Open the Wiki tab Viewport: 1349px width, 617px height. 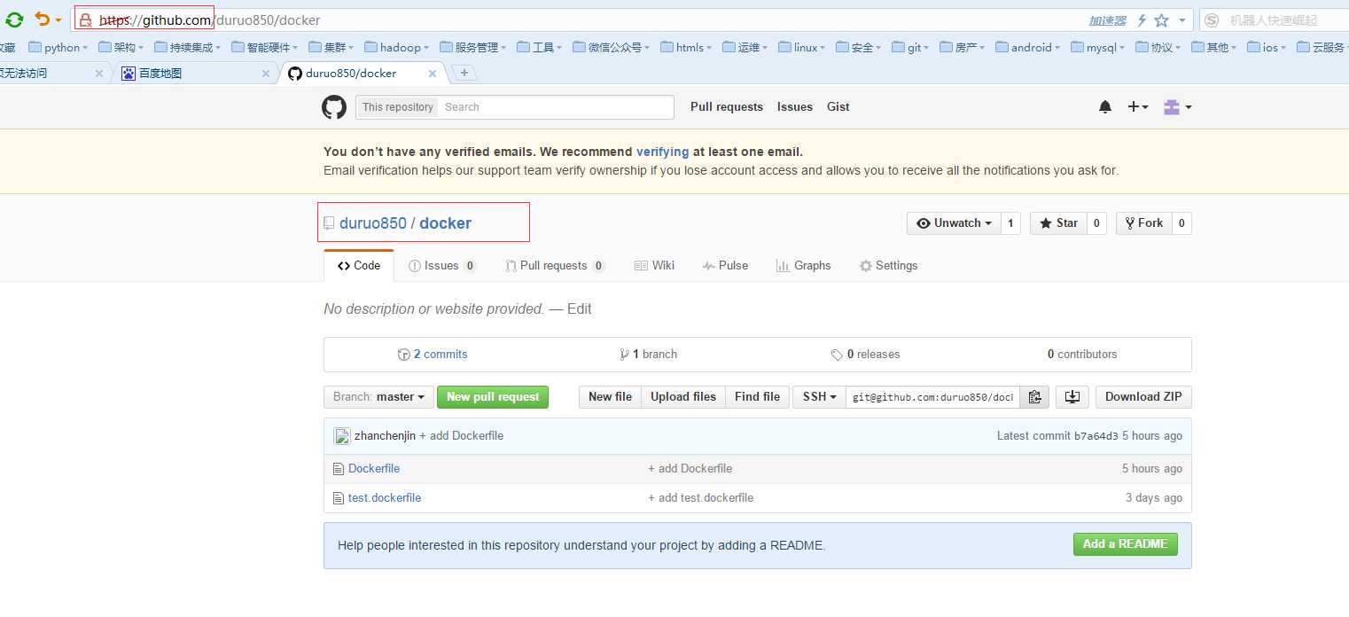point(655,266)
